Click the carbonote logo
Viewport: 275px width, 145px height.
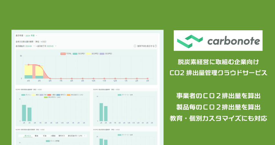[218, 41]
